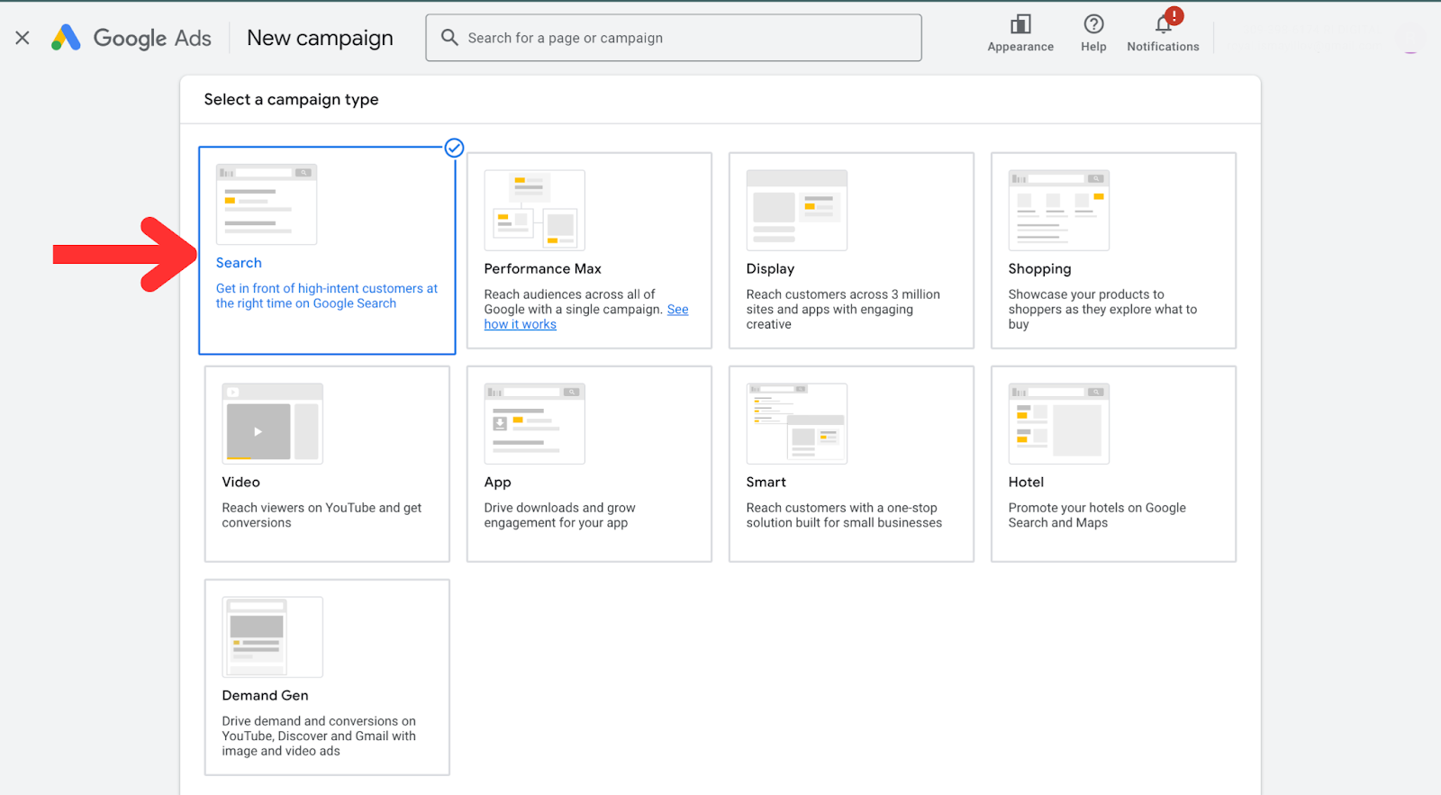Screen dimensions: 1441x795
Task: Click the search magnifier icon
Action: [449, 37]
